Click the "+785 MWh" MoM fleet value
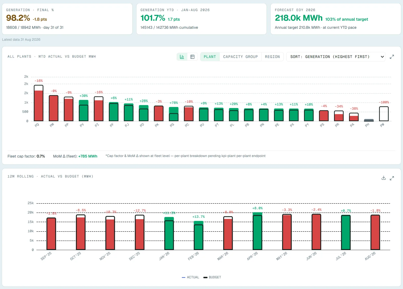The image size is (403, 289). tap(88, 156)
